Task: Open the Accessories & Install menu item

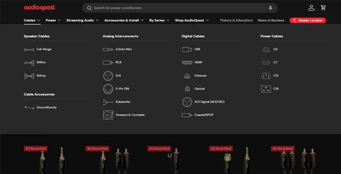Action: point(122,20)
